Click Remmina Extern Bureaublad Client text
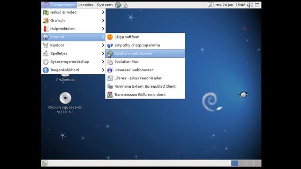Screen dimensions: 301x169 (145, 86)
